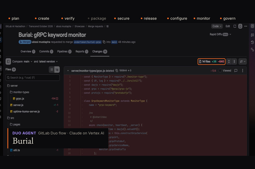
Task: Click the Merged status badge
Action: [x=25, y=42]
